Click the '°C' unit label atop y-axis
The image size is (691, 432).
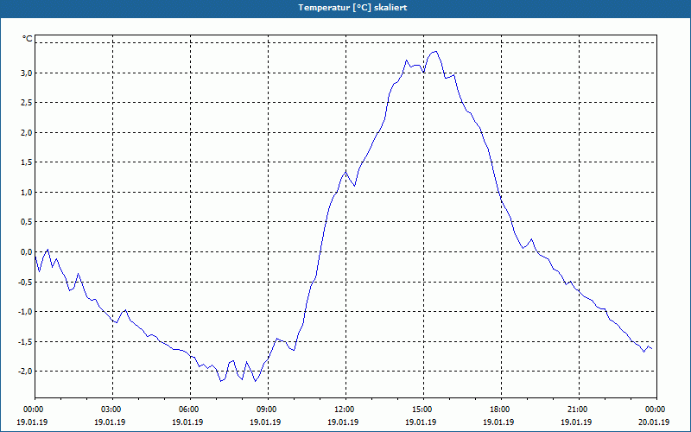pos(28,39)
